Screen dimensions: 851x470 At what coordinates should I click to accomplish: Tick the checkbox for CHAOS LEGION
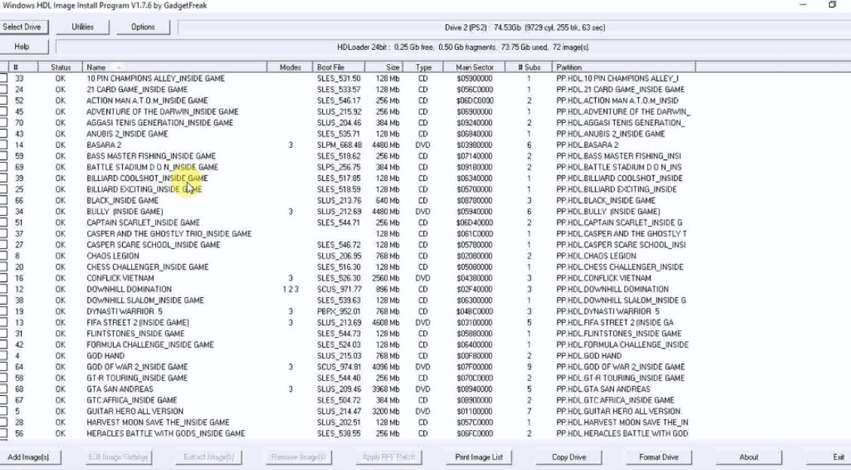pos(4,256)
